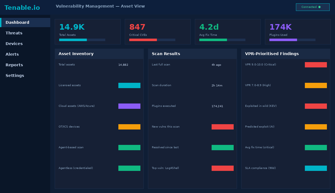The width and height of the screenshot is (335, 193).
Task: Click the Top vuln: Log4Shell red swatch
Action: (222, 168)
